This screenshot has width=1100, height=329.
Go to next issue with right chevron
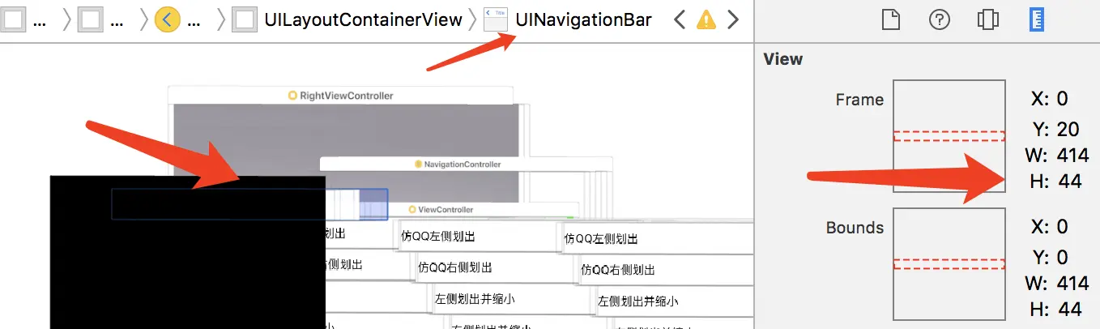(732, 19)
